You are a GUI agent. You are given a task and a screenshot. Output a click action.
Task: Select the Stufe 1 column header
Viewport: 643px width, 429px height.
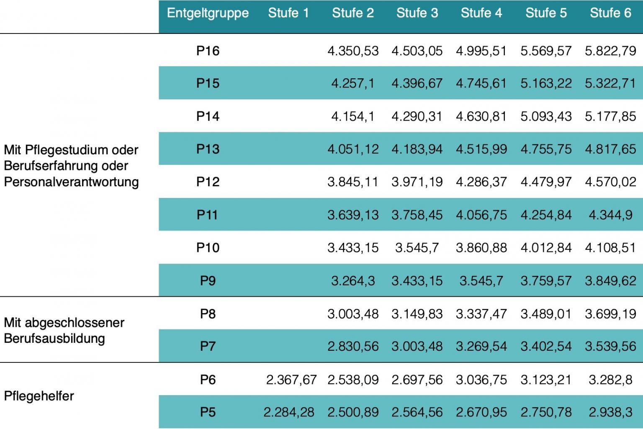click(x=288, y=13)
